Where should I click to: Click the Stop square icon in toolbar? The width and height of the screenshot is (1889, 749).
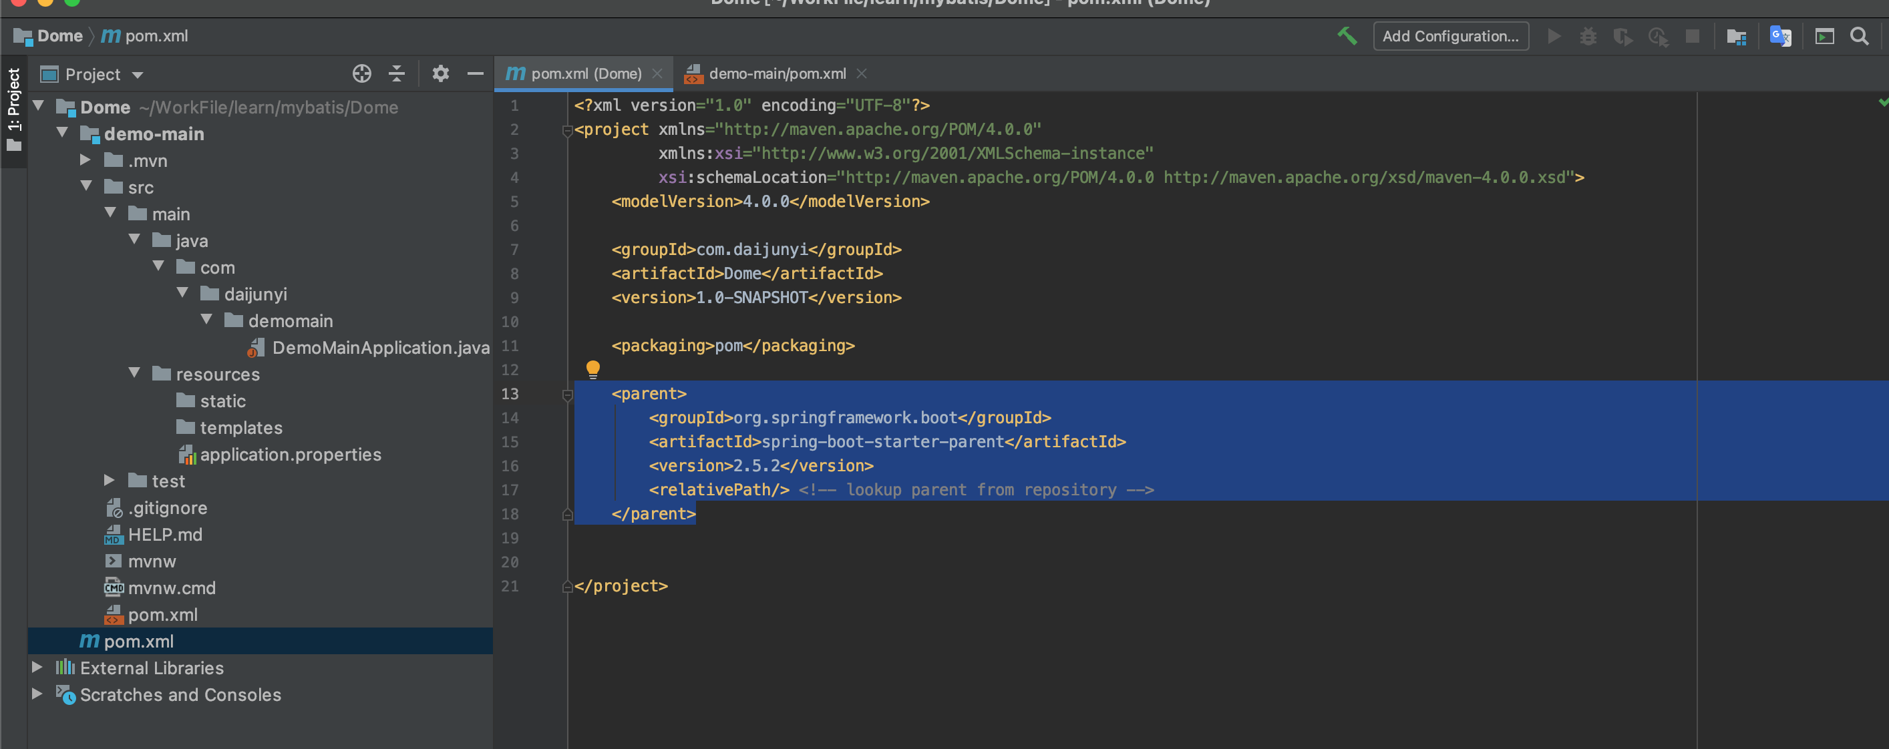tap(1693, 36)
